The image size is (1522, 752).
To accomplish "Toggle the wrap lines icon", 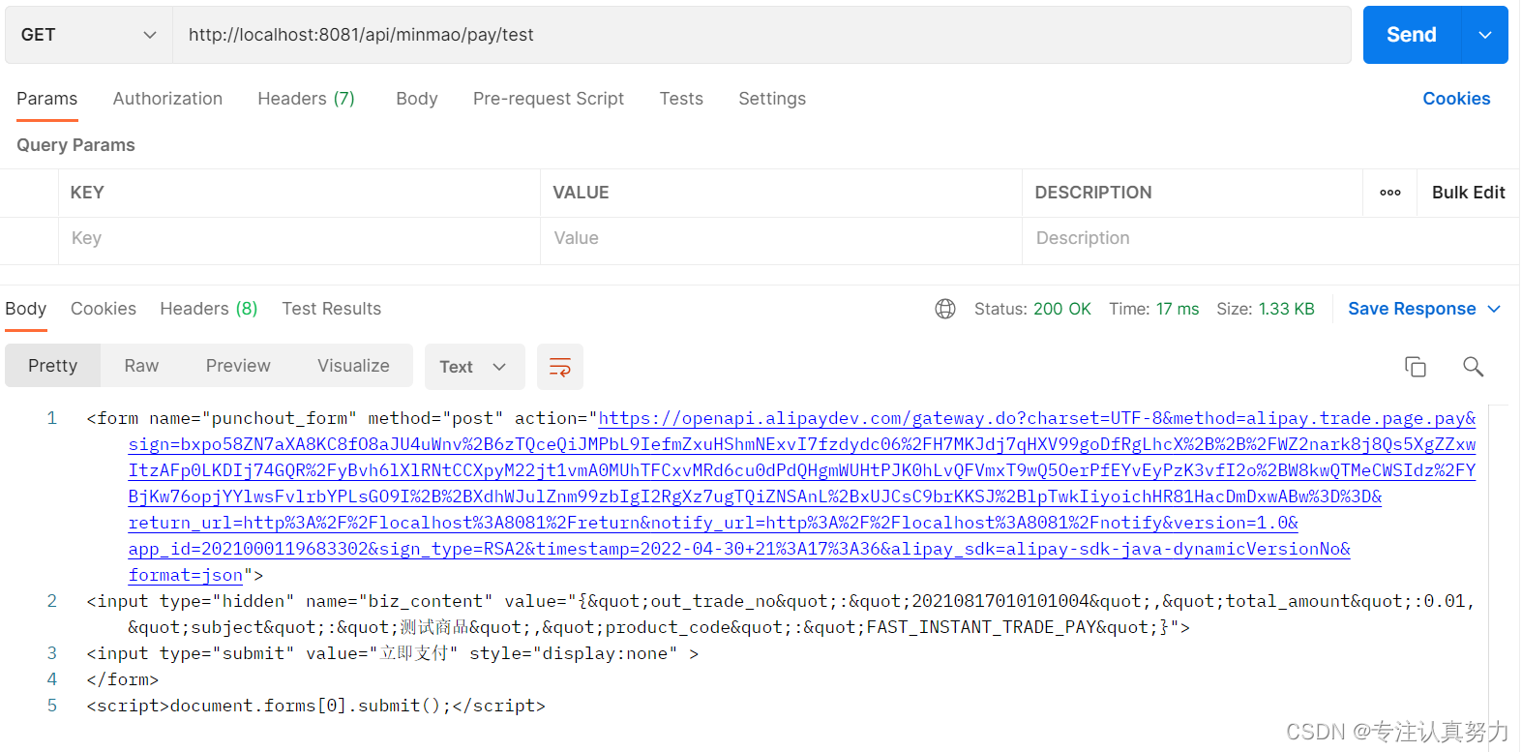I will pos(560,367).
